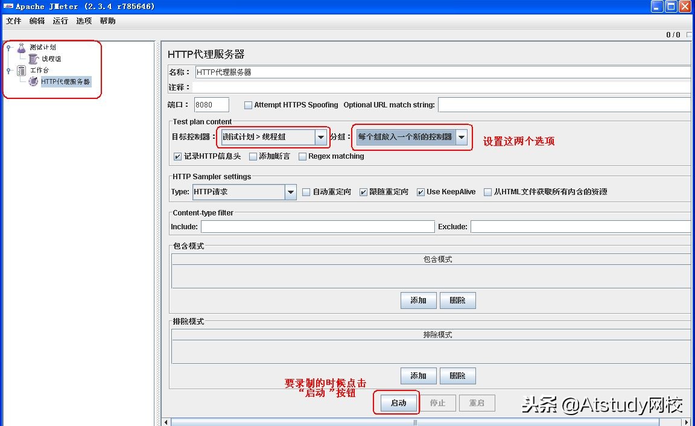The image size is (695, 426).
Task: Click the 端口 input field showing 8080
Action: click(x=211, y=104)
